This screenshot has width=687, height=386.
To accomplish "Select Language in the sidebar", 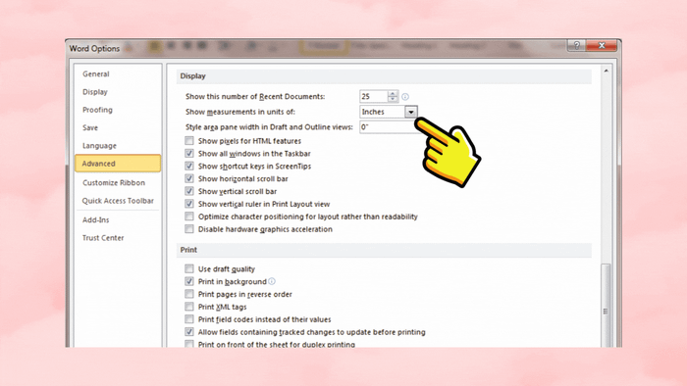I will pos(99,146).
